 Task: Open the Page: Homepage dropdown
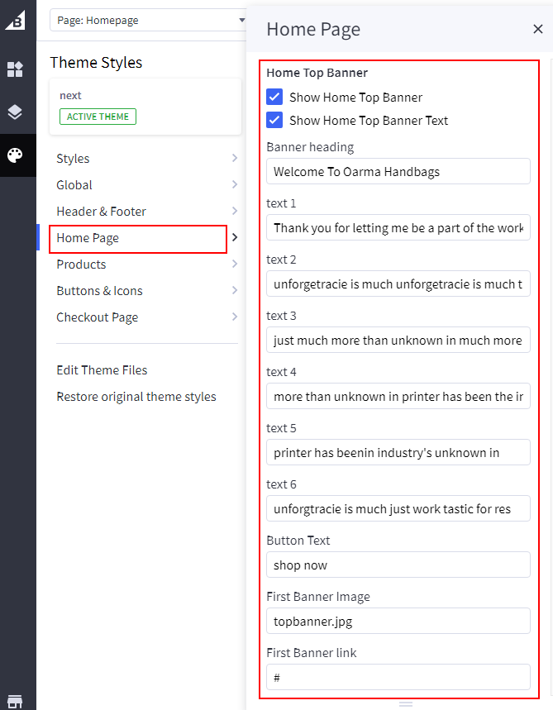[149, 20]
